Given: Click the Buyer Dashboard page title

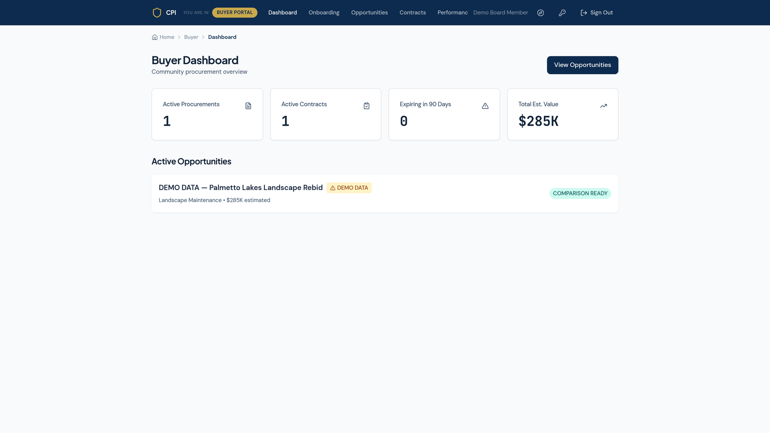Looking at the screenshot, I should click(195, 60).
